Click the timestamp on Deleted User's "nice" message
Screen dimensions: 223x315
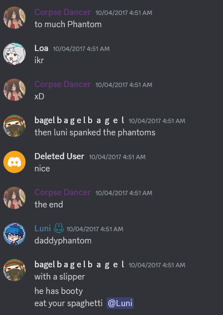[x=118, y=157]
